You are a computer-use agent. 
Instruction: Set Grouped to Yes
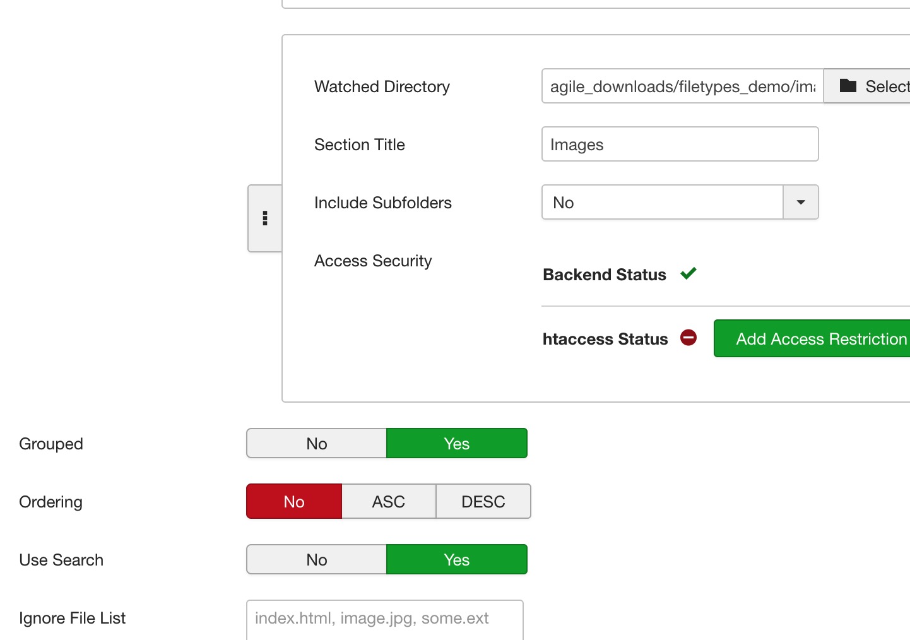coord(457,443)
